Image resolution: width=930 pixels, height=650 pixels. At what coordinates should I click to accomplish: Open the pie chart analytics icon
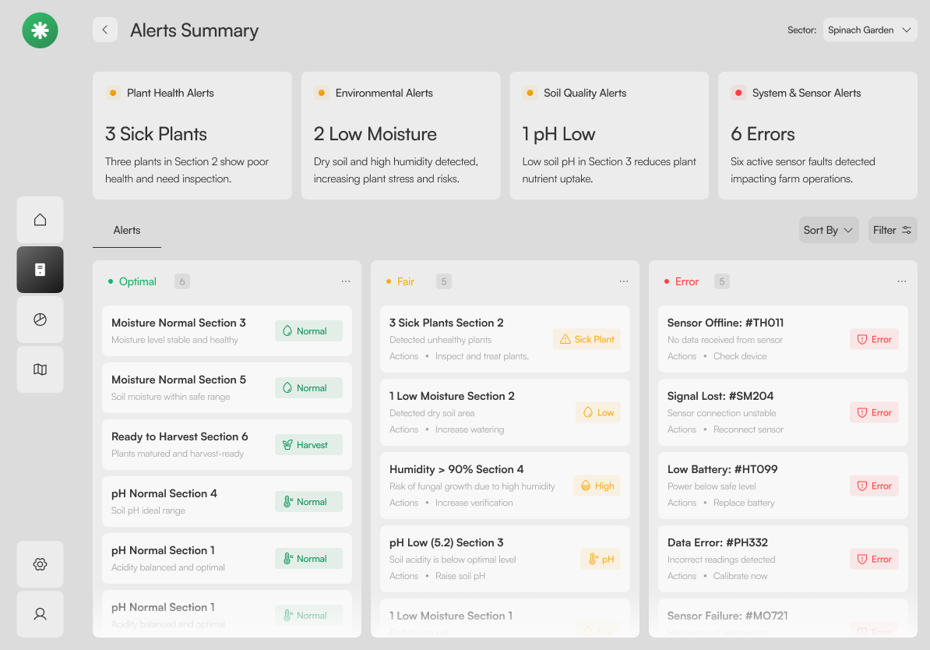pos(40,320)
